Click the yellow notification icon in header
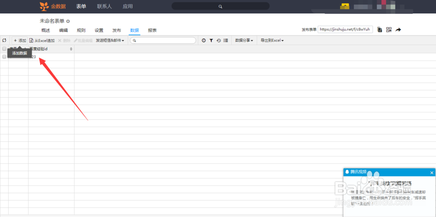 pos(345,6)
